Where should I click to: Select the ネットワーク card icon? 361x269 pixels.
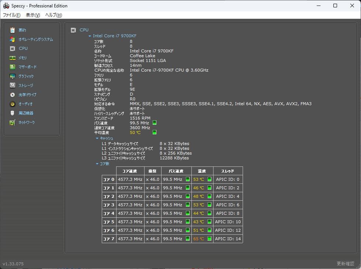click(13, 122)
